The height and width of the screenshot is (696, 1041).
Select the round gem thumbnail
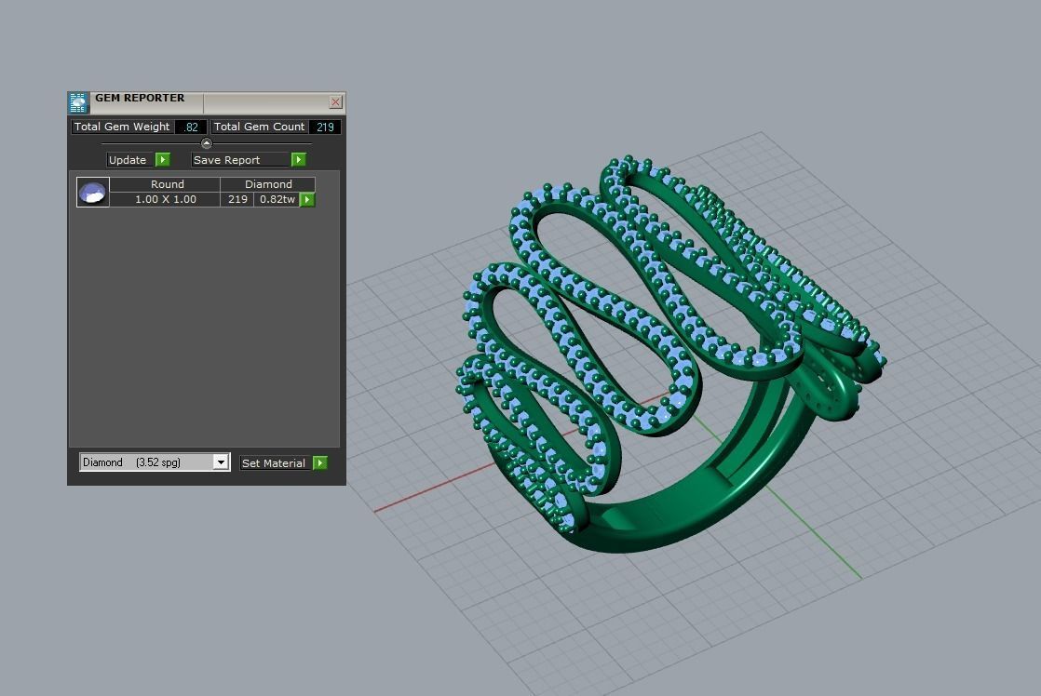click(93, 193)
